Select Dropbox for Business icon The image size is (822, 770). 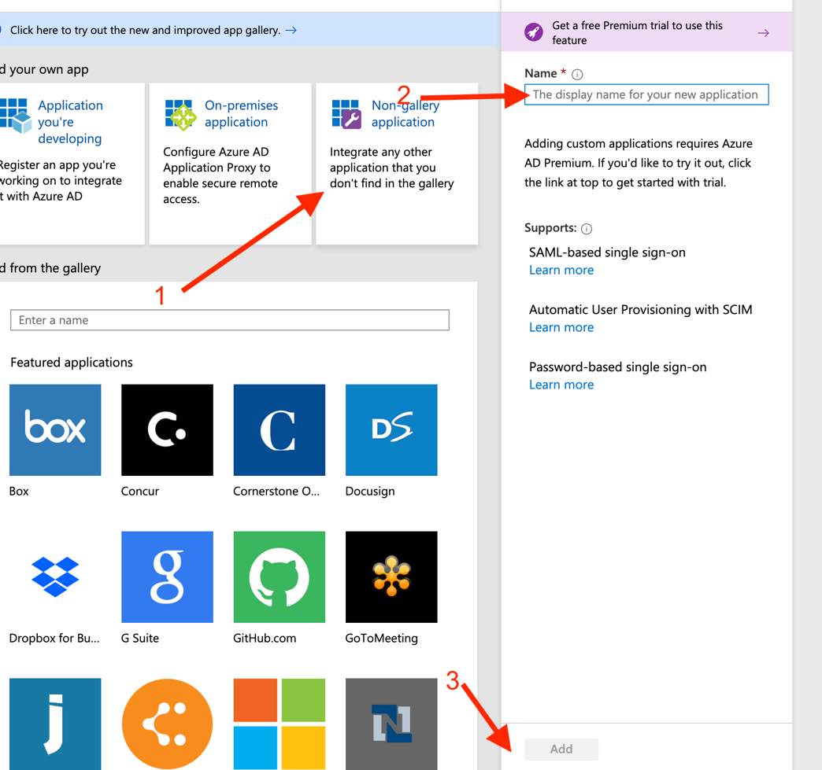point(55,577)
